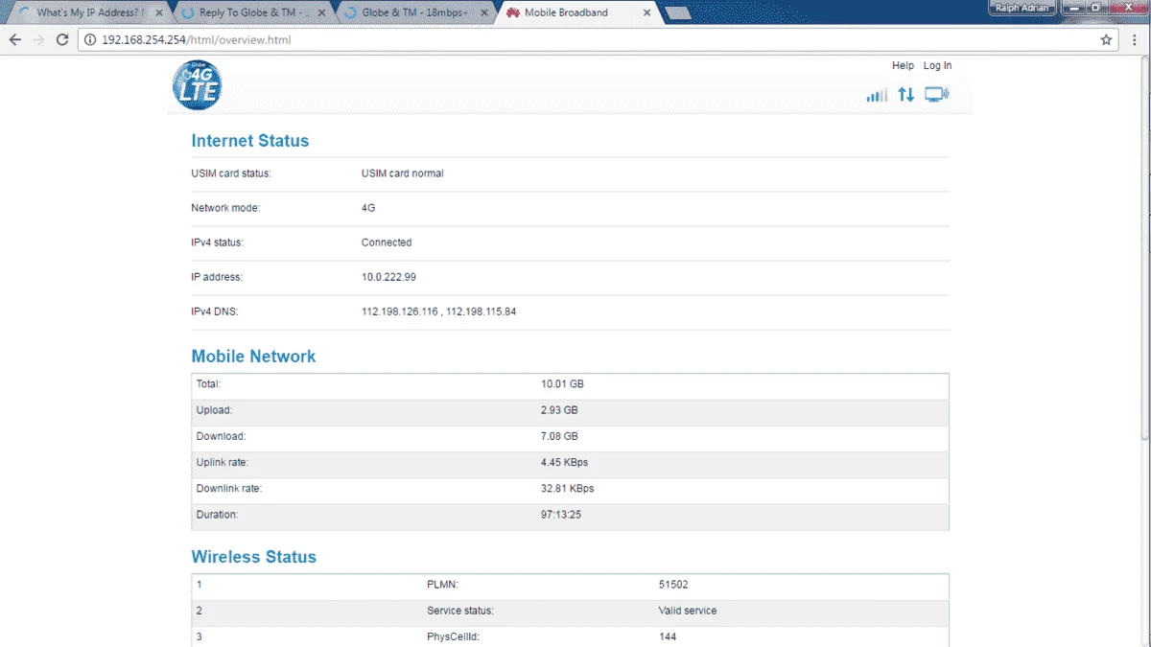Select Duration value 97:13:25
This screenshot has height=647, width=1151.
[x=561, y=515]
